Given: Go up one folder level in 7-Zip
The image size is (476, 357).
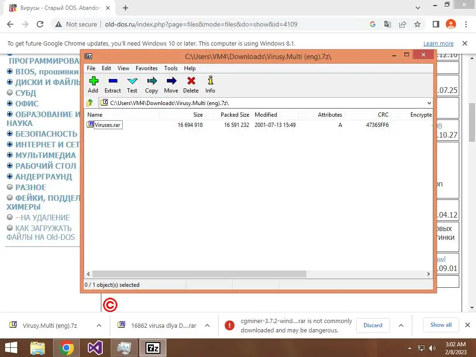Looking at the screenshot, I should point(90,103).
